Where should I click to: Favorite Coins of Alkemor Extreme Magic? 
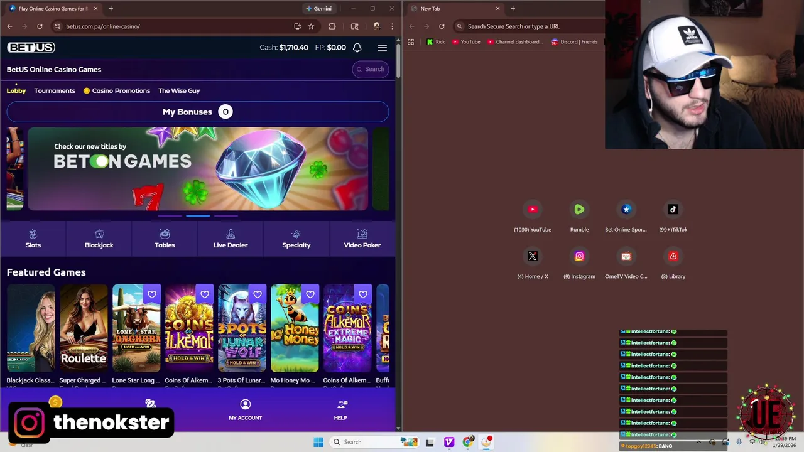click(363, 294)
